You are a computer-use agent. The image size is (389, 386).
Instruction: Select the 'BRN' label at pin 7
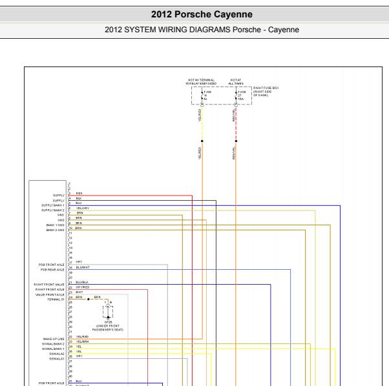click(79, 213)
